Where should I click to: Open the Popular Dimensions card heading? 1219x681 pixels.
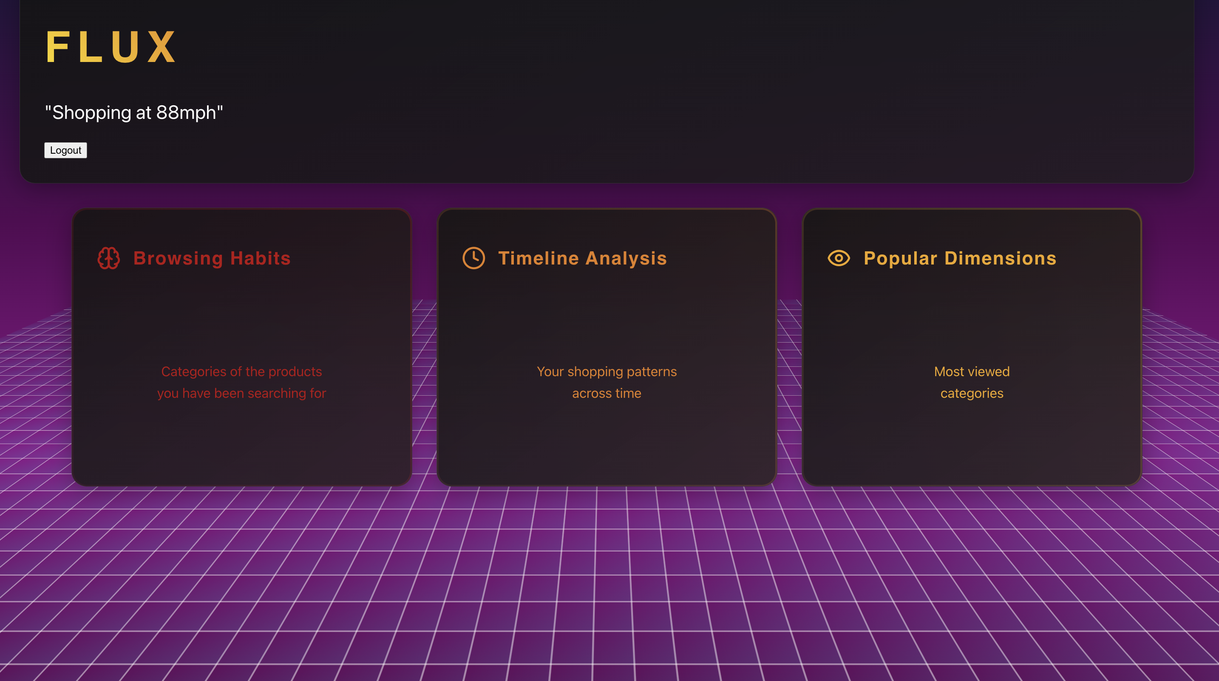coord(960,258)
